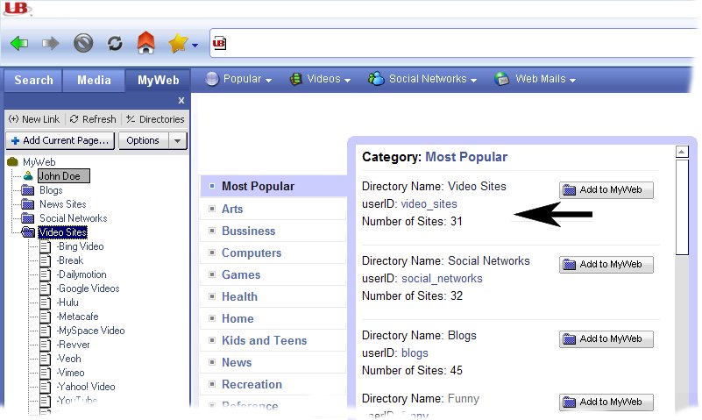This screenshot has width=702, height=420.
Task: Click the Web Mails globe icon
Action: pyautogui.click(x=502, y=79)
